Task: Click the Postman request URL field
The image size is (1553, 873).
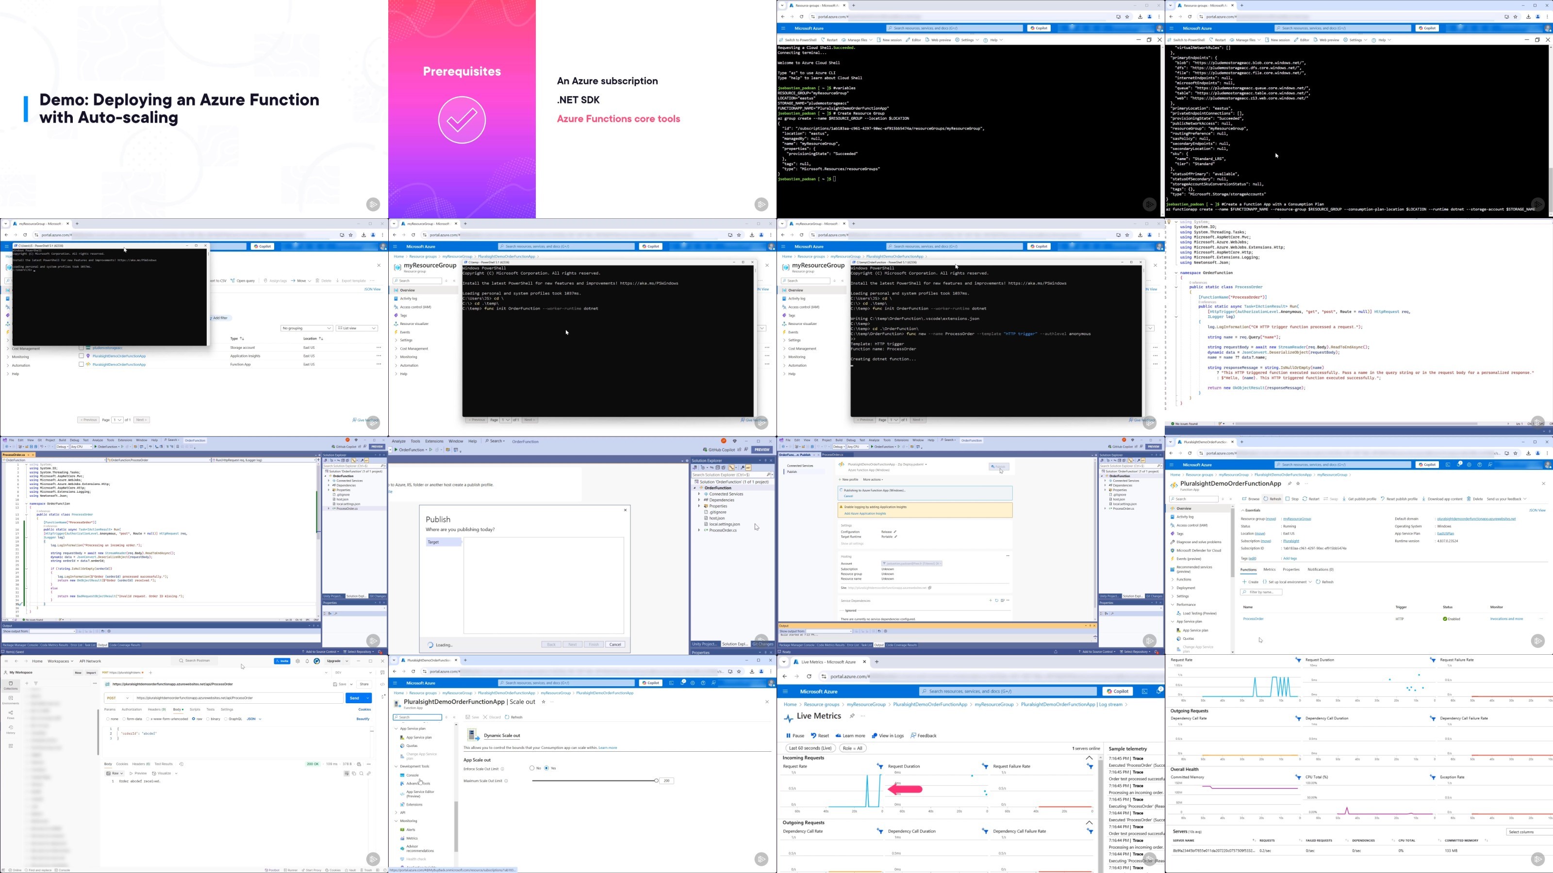Action: pyautogui.click(x=239, y=698)
